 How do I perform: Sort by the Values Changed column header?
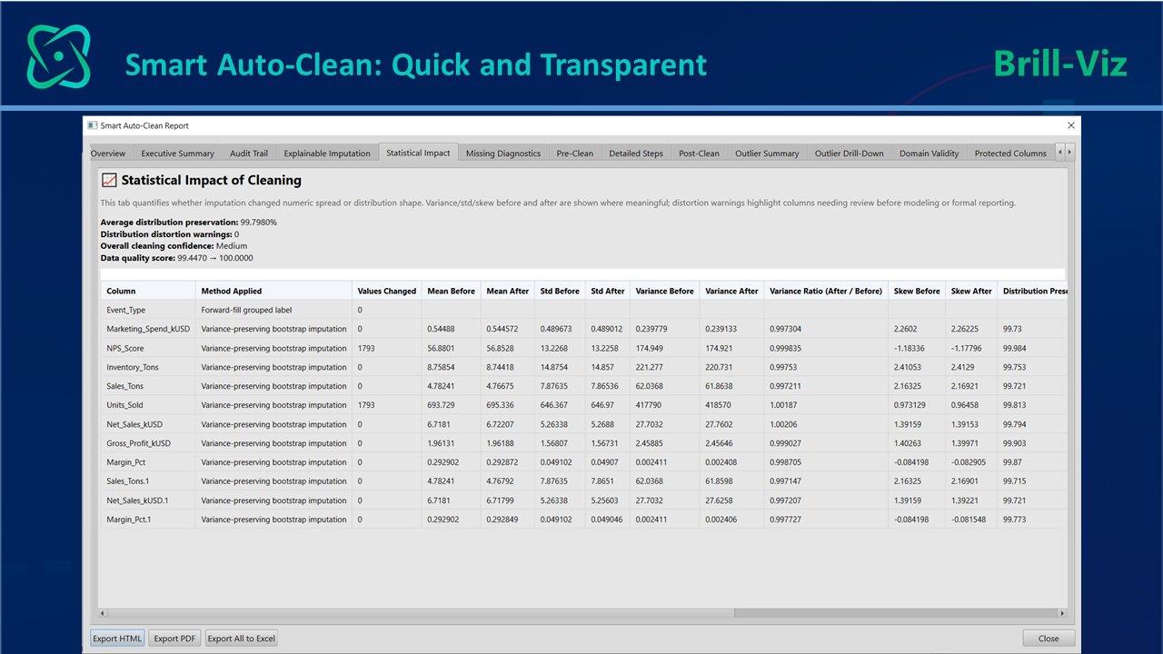pyautogui.click(x=387, y=291)
